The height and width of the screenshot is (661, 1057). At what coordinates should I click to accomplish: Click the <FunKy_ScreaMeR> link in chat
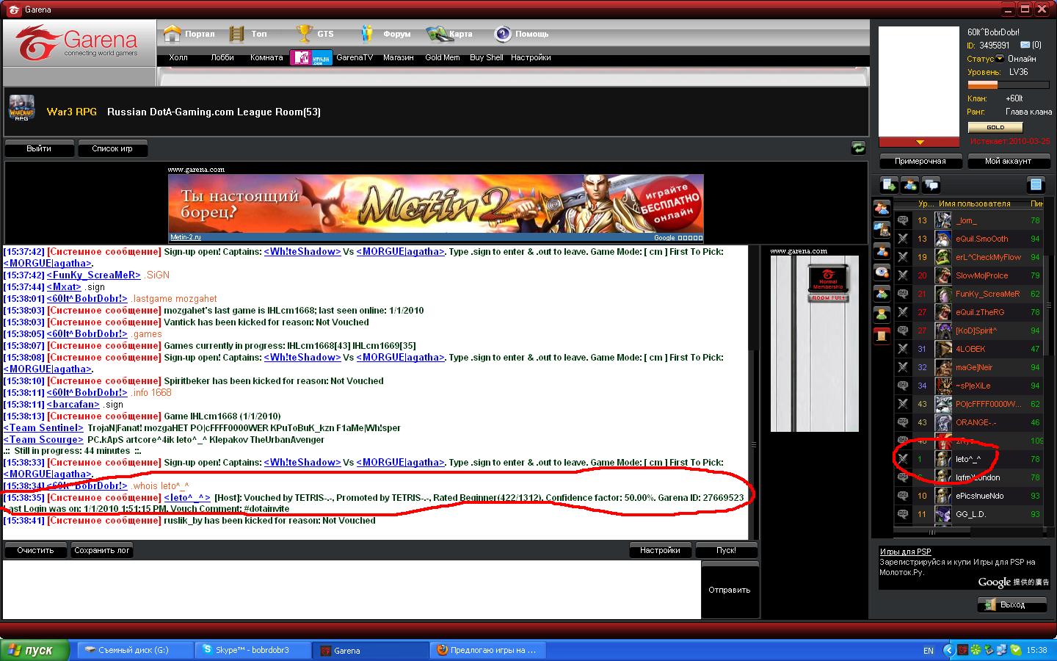[x=93, y=275]
